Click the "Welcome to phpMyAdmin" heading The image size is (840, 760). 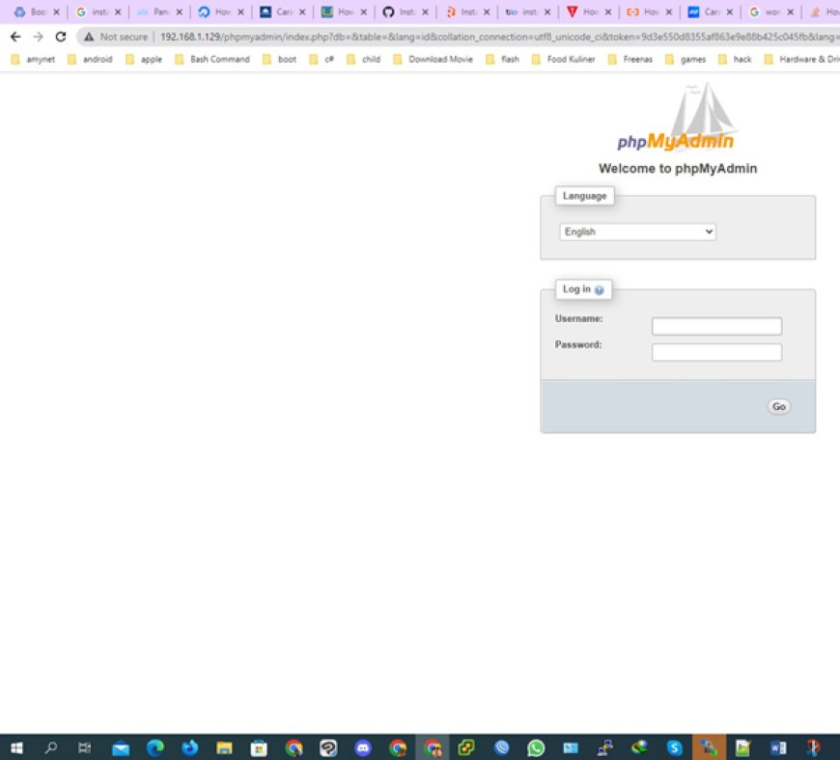coord(678,169)
